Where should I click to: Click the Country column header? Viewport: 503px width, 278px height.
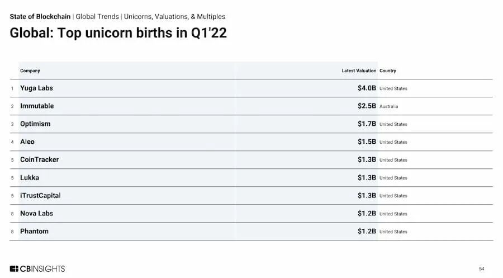point(387,70)
